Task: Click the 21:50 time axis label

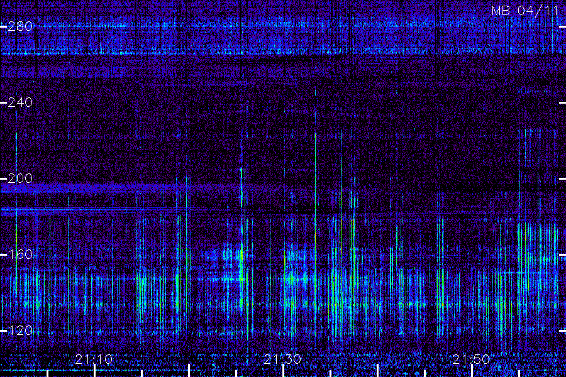Action: click(472, 359)
